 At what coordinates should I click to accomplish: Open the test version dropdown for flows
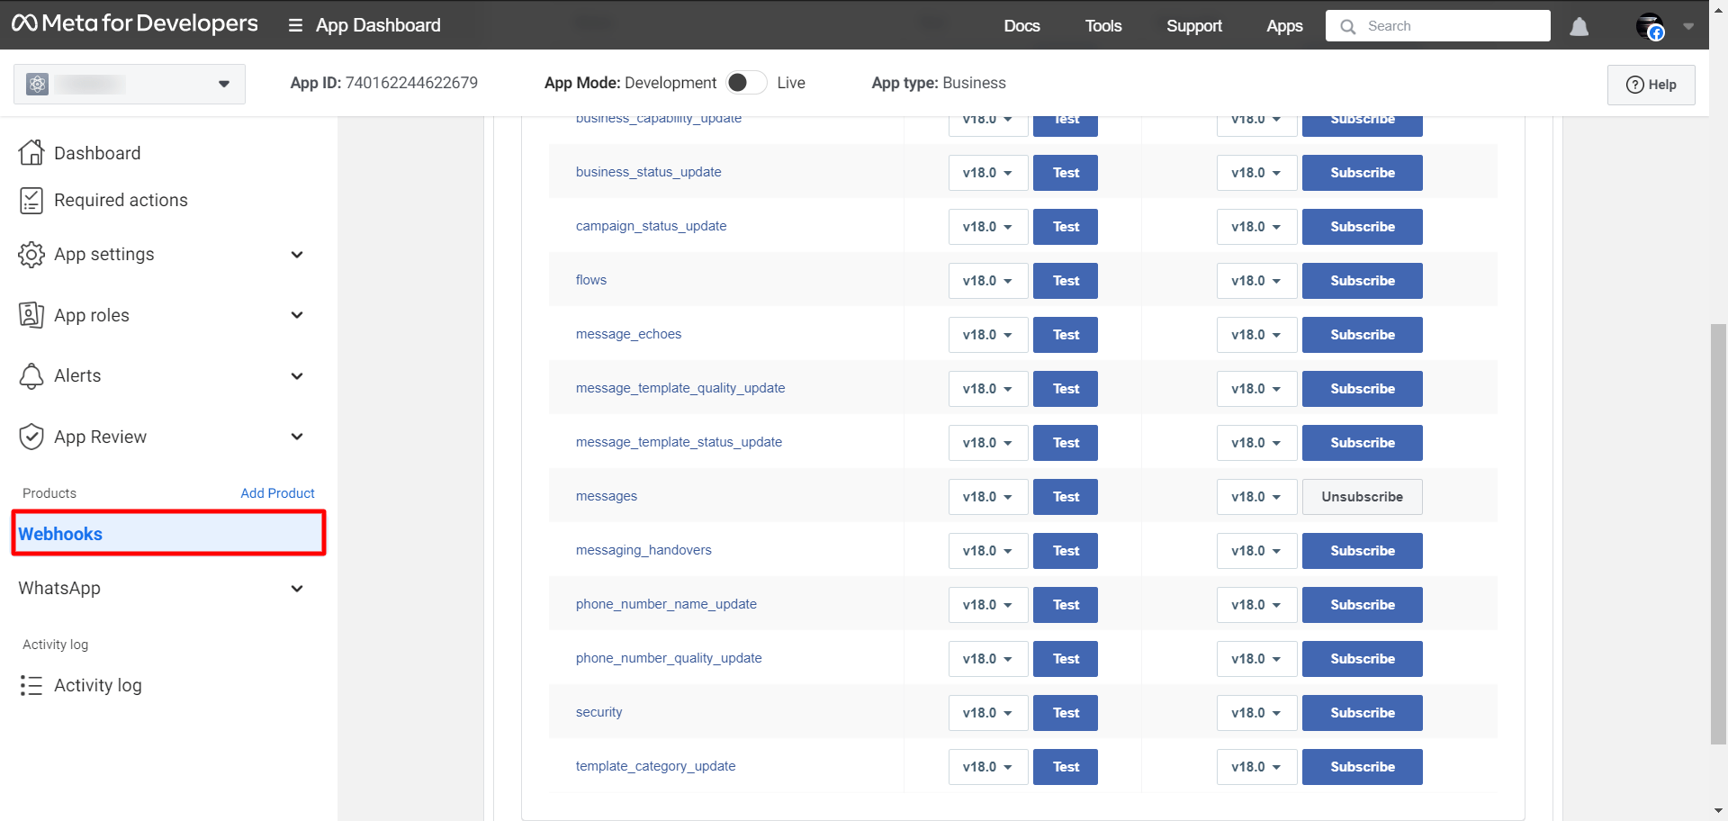(987, 281)
